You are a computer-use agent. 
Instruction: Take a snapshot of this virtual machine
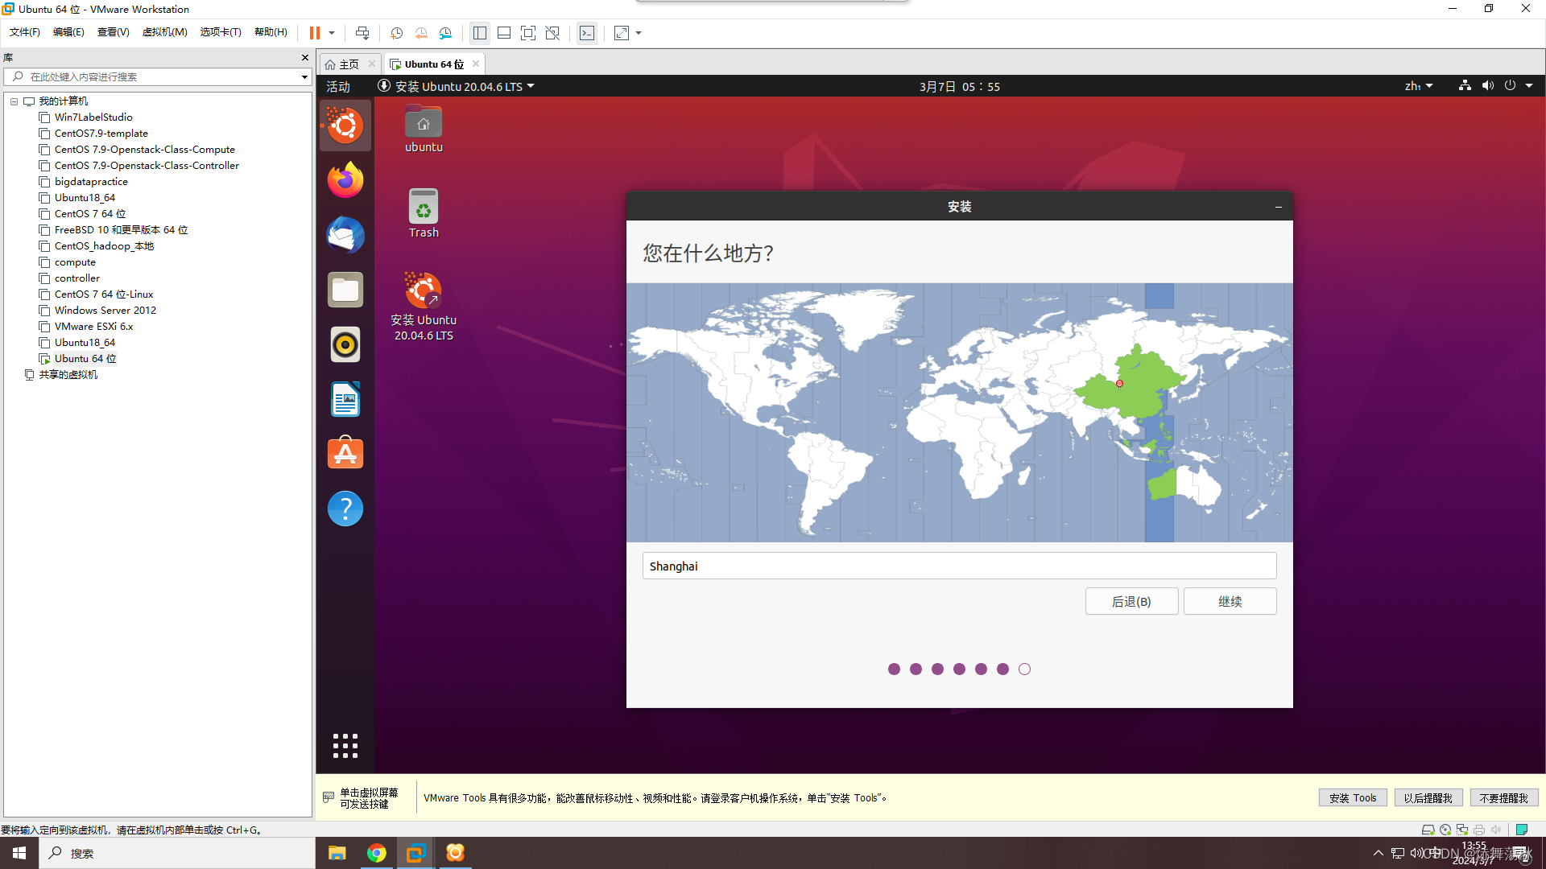click(396, 33)
